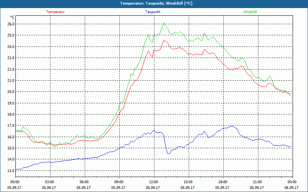This screenshot has width=308, height=192.
Task: Click the blue Taupunkt legend label
Action: click(x=152, y=12)
